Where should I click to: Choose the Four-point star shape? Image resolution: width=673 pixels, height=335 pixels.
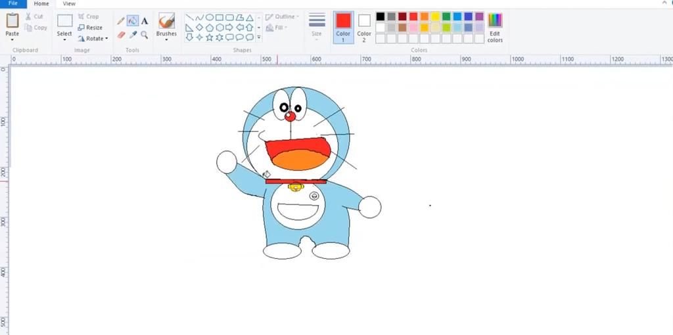(199, 37)
